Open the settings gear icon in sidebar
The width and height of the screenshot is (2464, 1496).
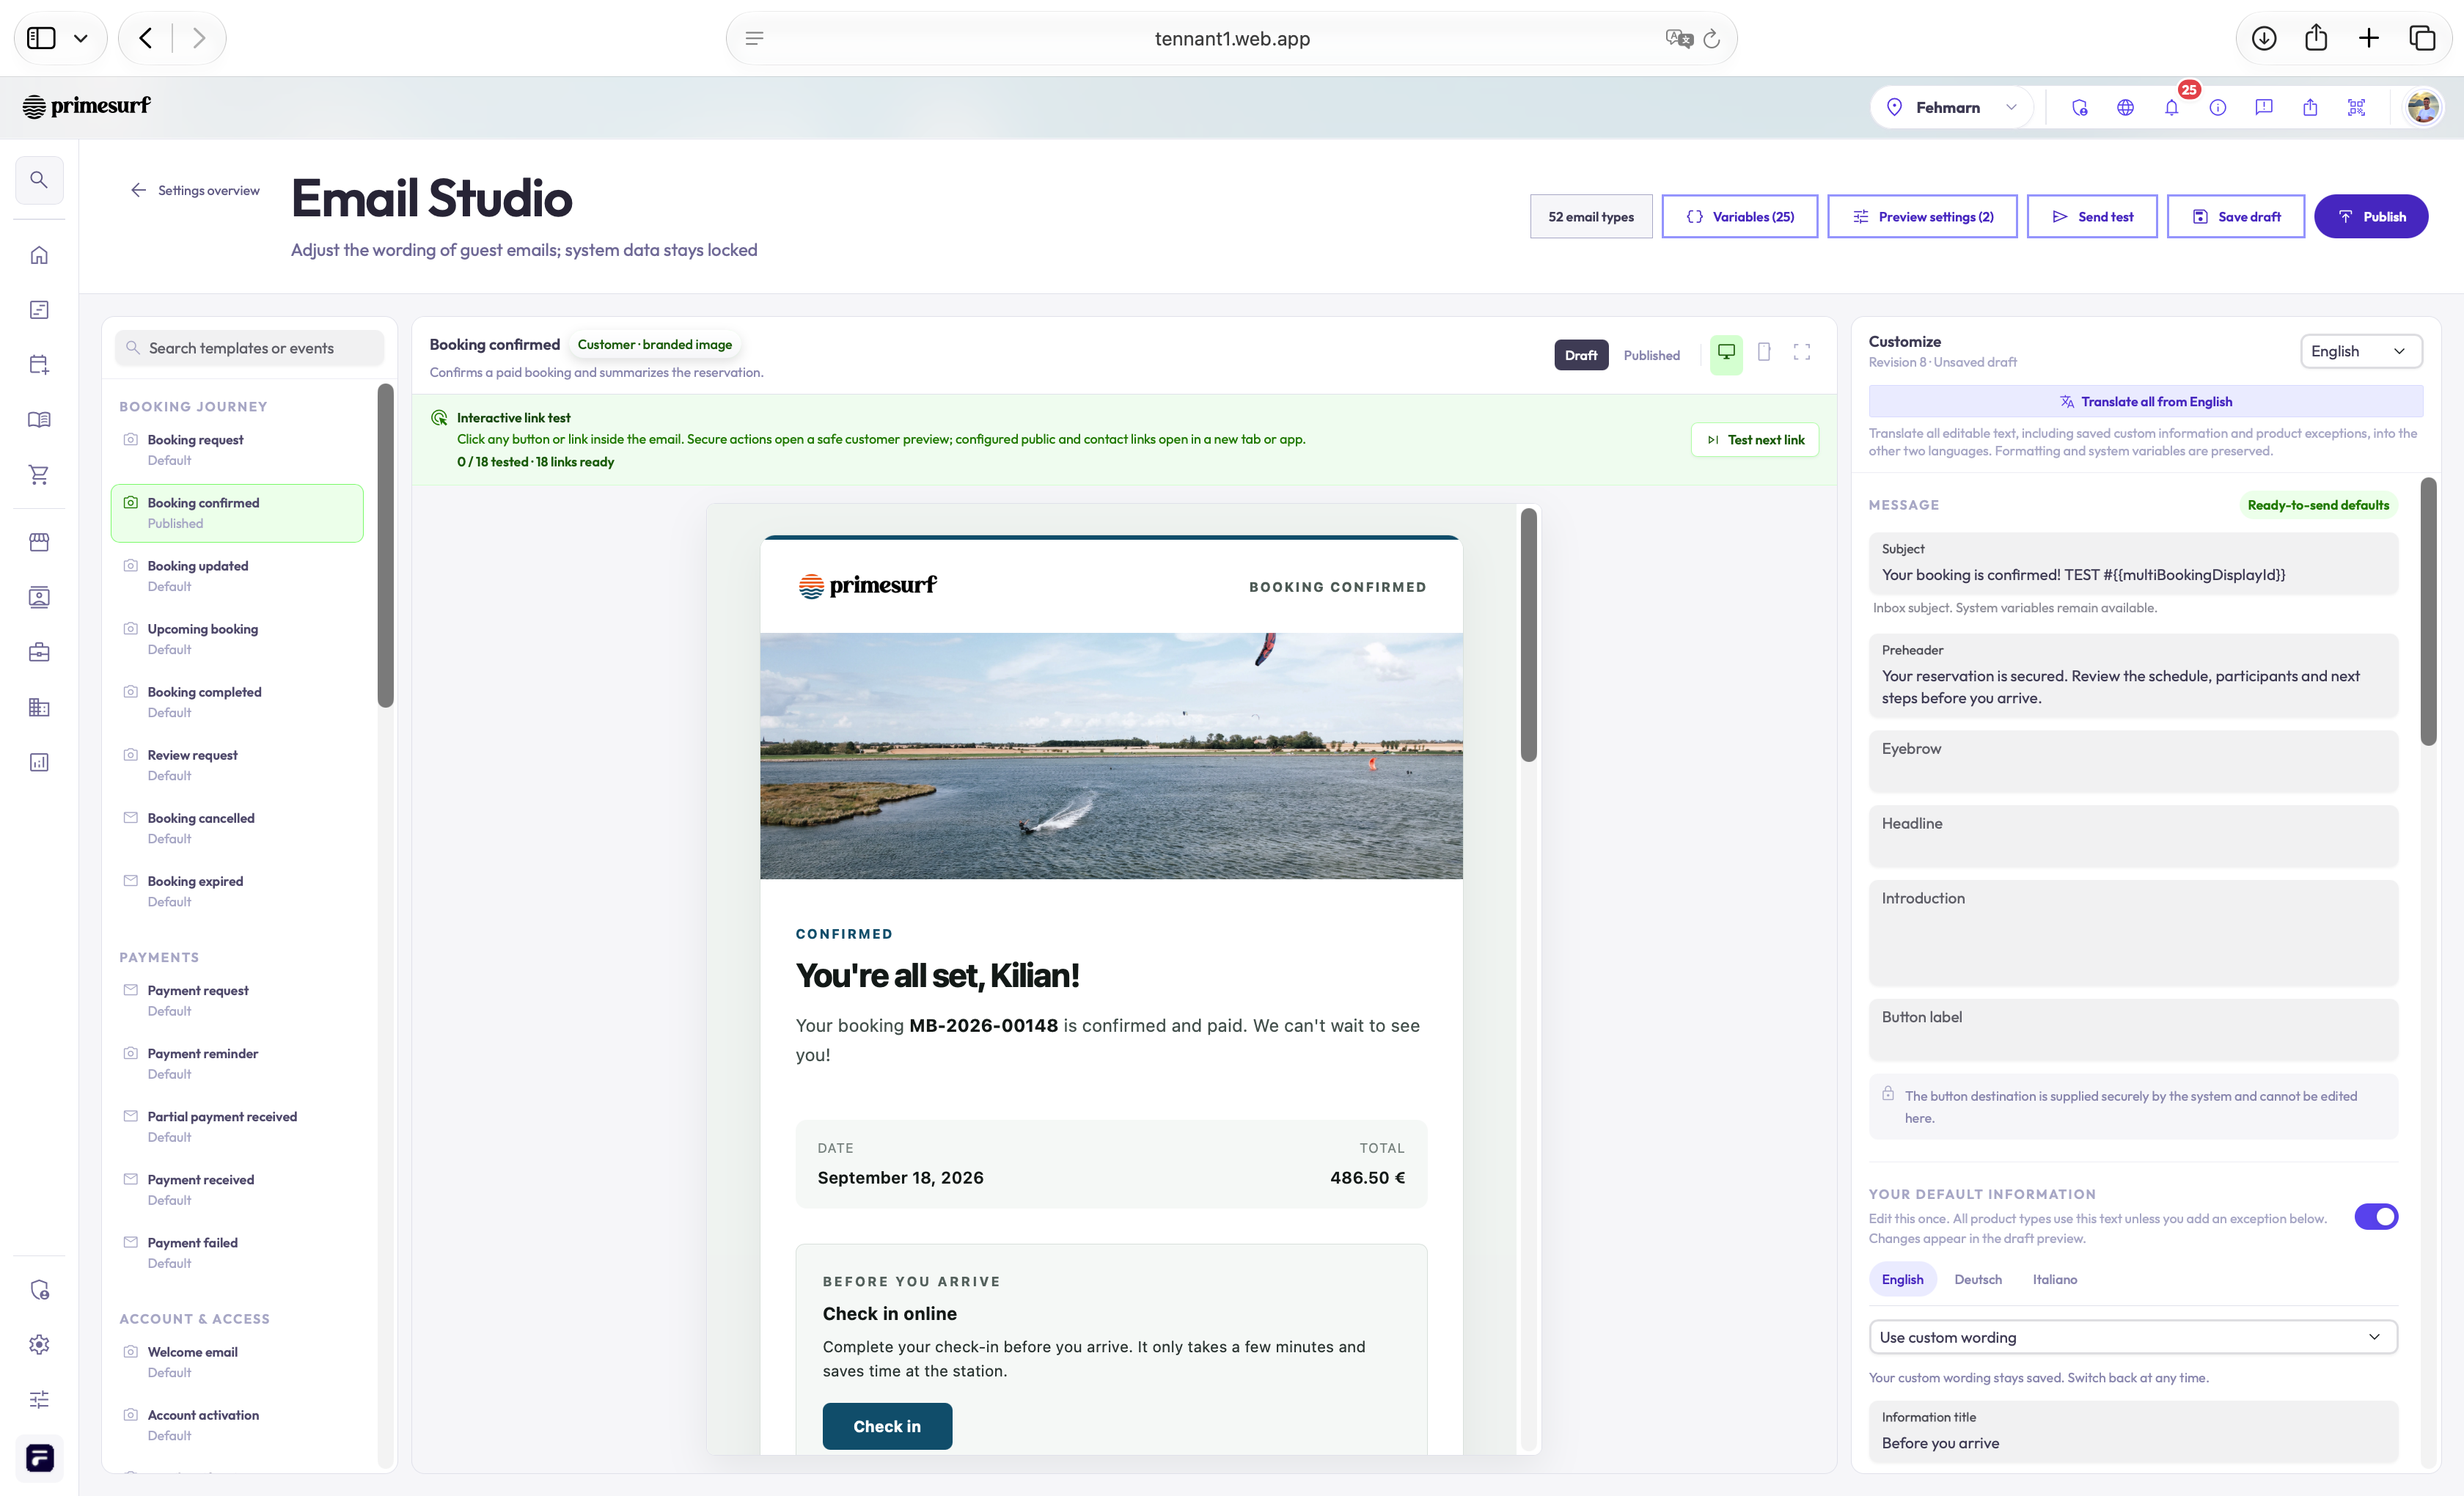tap(39, 1345)
